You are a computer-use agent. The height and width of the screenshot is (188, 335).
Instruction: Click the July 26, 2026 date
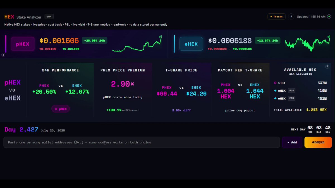tap(52, 130)
